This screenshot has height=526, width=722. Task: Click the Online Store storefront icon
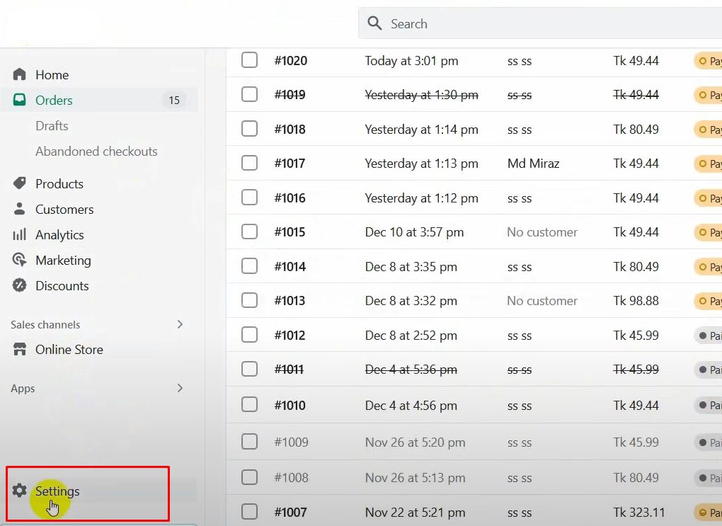click(20, 350)
